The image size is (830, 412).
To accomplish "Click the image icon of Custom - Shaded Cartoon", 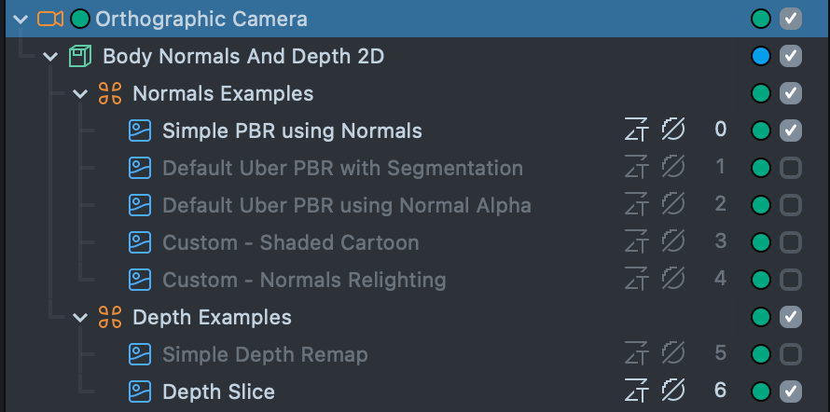I will tap(140, 243).
